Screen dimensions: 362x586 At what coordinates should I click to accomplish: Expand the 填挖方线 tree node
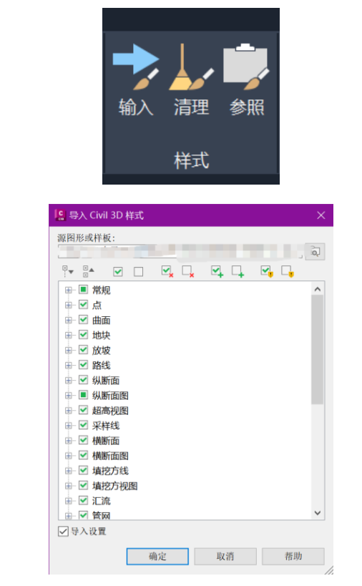pos(69,471)
